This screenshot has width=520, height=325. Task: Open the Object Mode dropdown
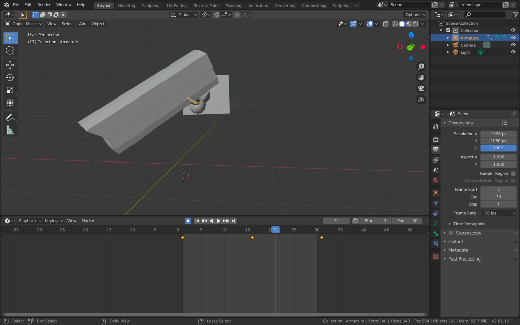[24, 24]
